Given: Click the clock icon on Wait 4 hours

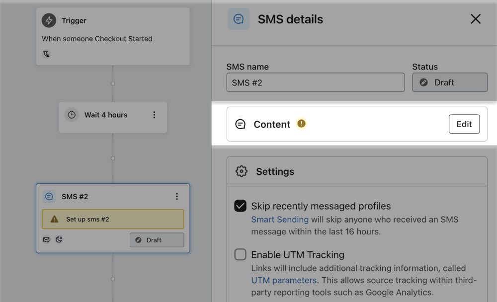Looking at the screenshot, I should (x=72, y=115).
